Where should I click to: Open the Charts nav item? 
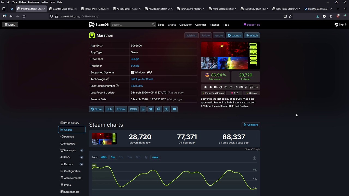coord(172,24)
